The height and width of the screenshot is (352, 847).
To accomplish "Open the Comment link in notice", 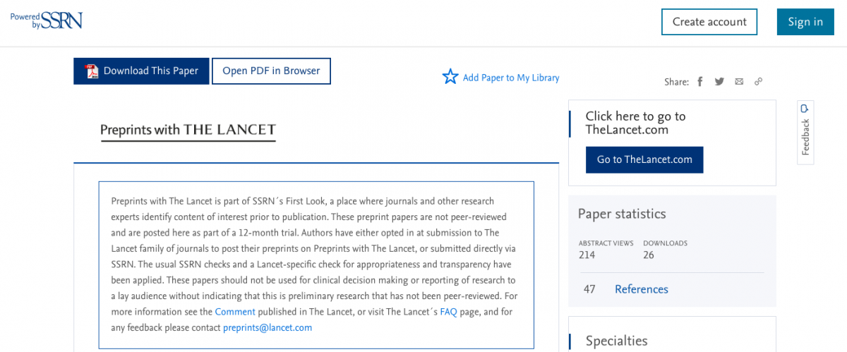I will pos(234,312).
